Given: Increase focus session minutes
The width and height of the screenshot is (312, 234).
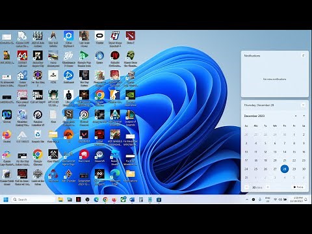Looking at the screenshot, I should (268, 187).
